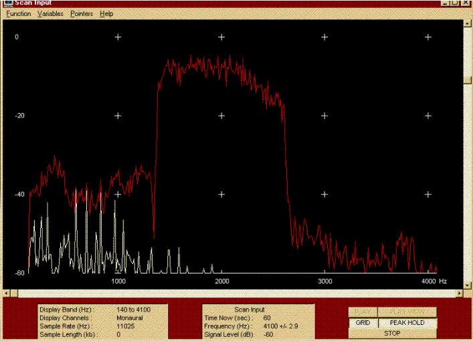Open the Pointers menu

(82, 13)
